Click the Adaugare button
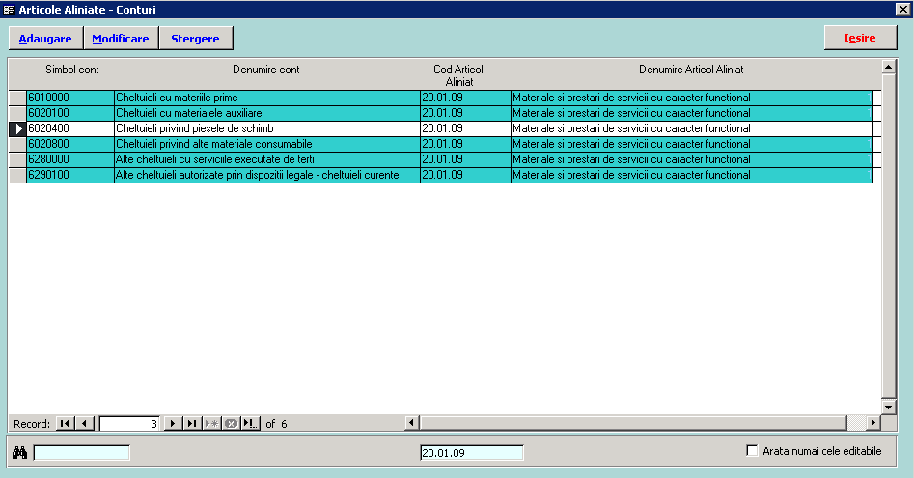This screenshot has width=914, height=478. click(45, 39)
